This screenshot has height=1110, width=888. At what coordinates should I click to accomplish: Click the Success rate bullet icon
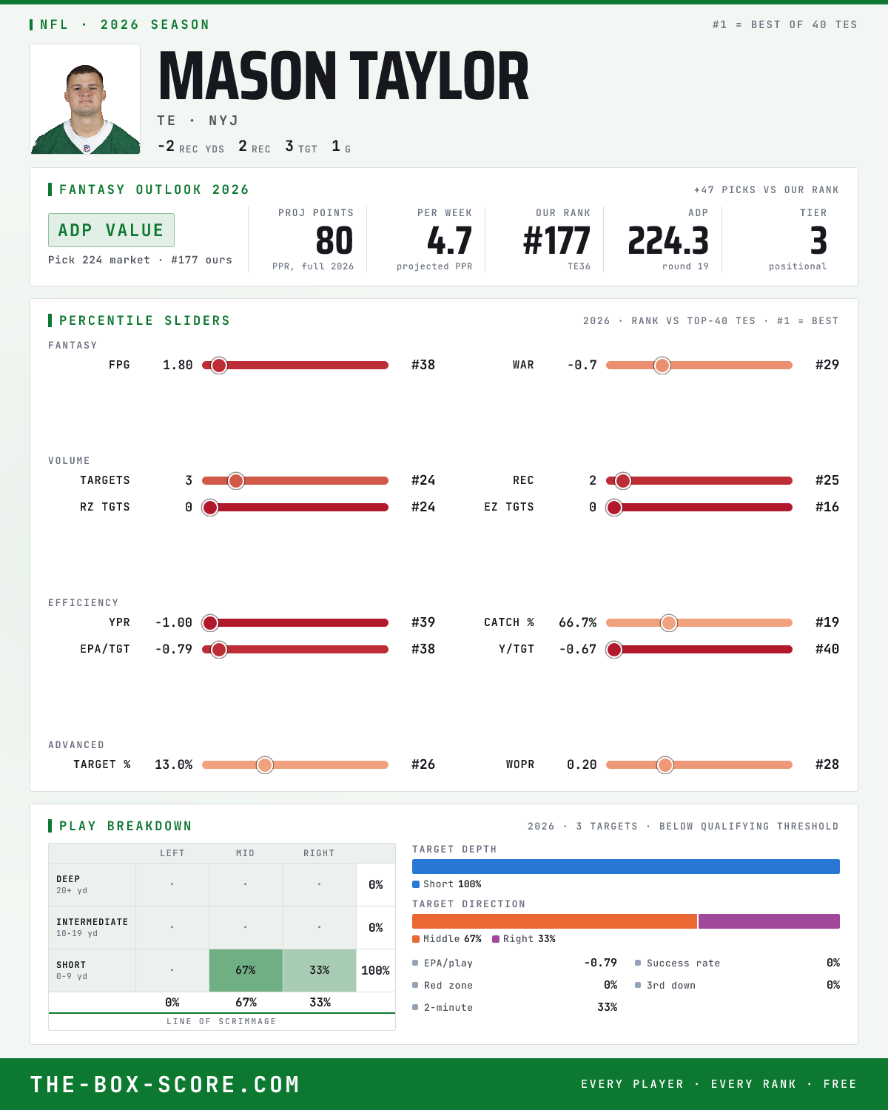[638, 963]
